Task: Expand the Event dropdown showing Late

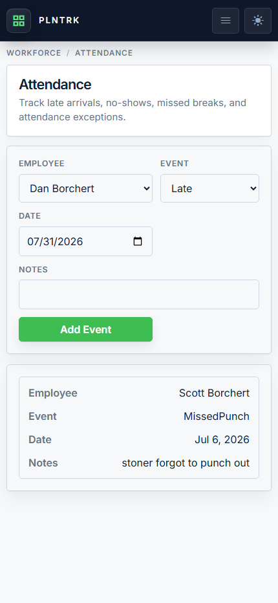Action: [209, 188]
